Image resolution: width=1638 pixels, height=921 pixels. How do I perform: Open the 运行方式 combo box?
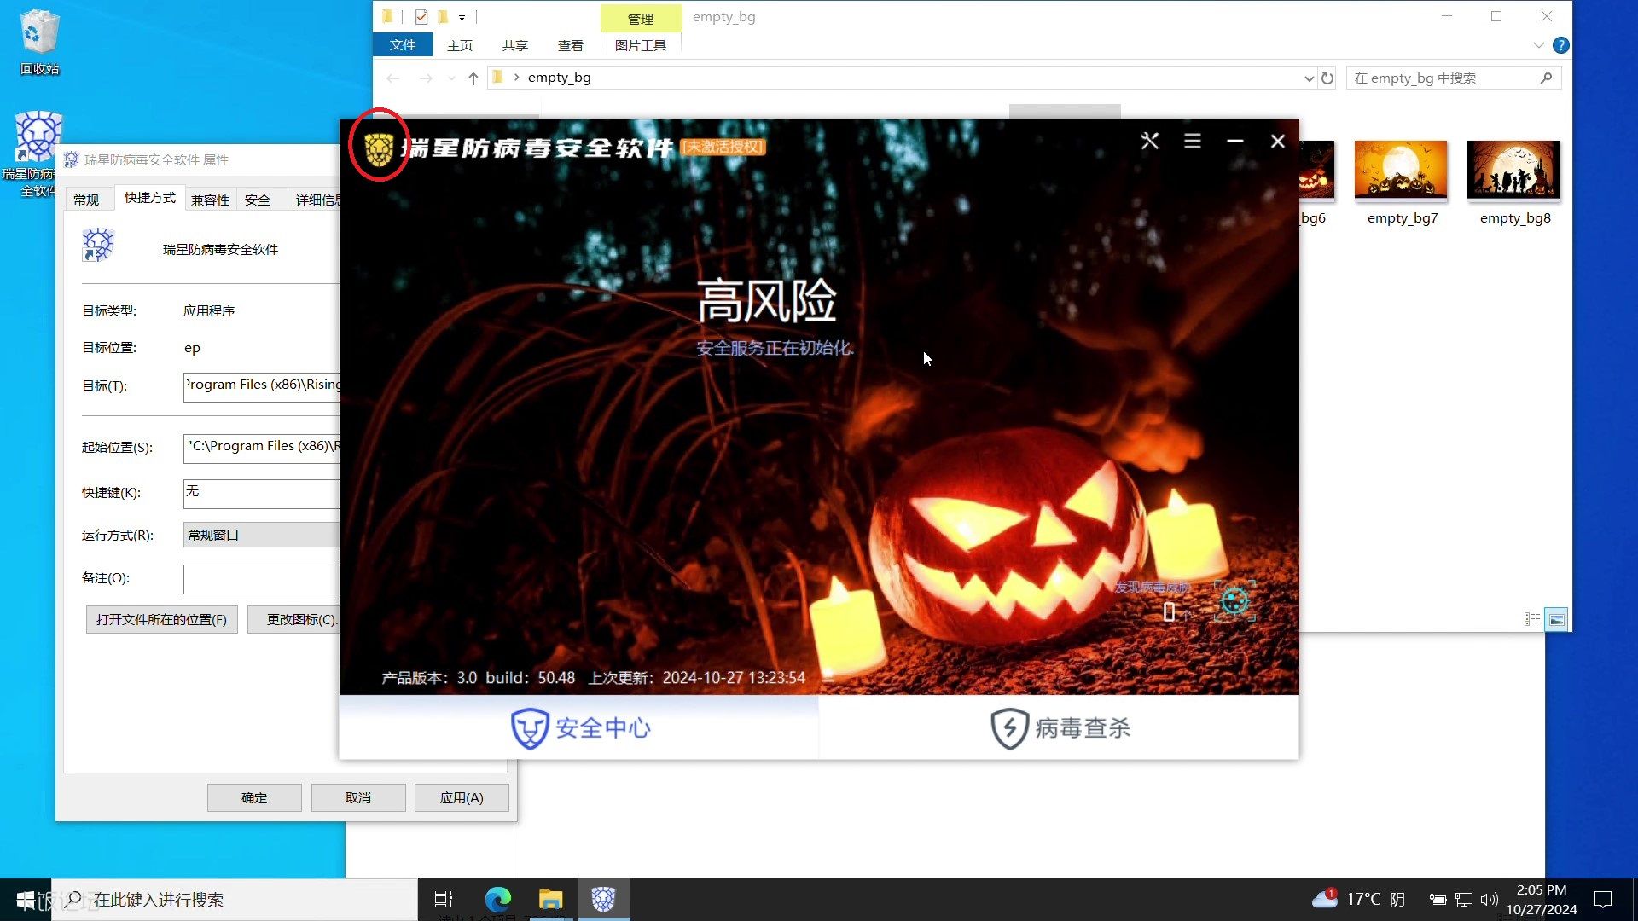point(262,535)
